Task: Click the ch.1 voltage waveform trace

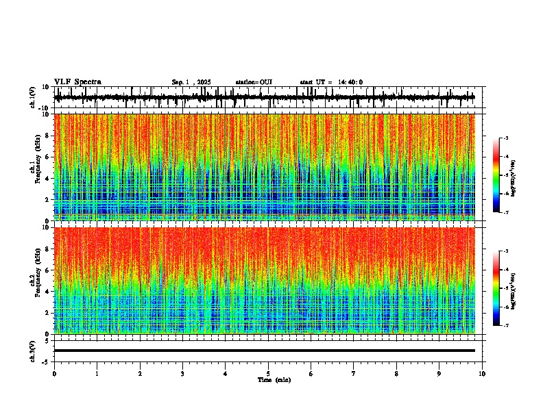Action: pyautogui.click(x=265, y=97)
